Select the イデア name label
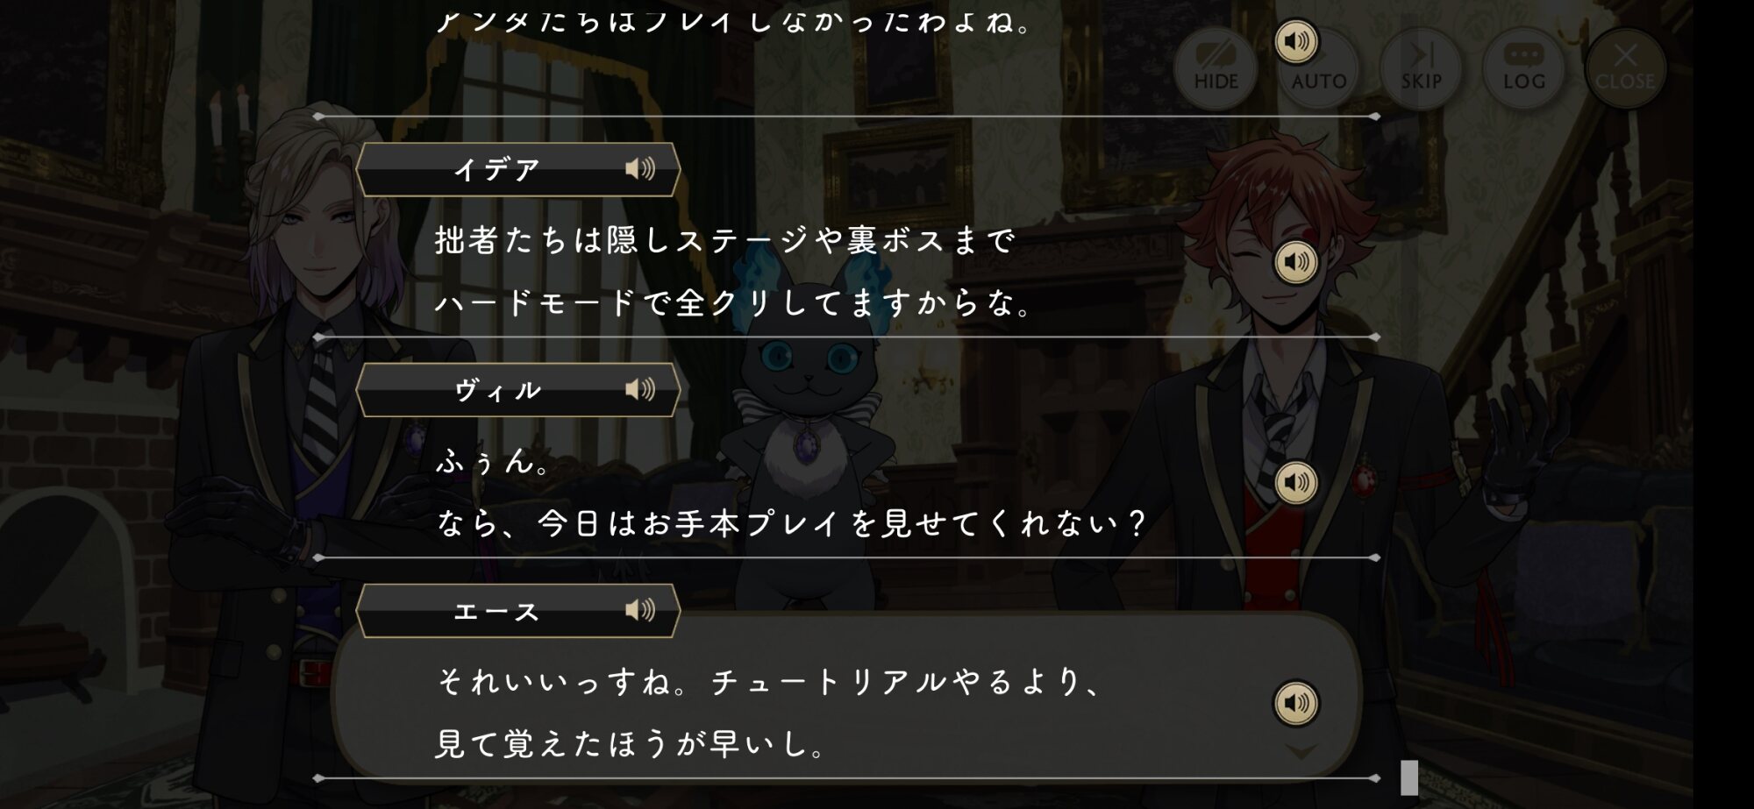The height and width of the screenshot is (809, 1754). pyautogui.click(x=496, y=169)
